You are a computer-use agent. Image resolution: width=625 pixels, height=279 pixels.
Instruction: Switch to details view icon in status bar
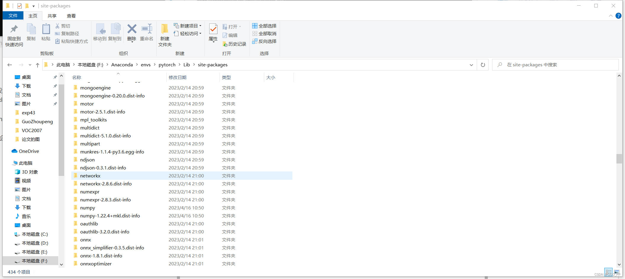609,272
